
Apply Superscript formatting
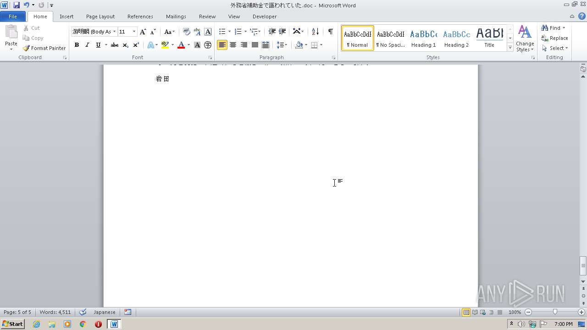[136, 45]
